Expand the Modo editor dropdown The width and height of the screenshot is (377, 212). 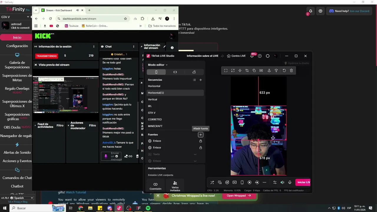point(158,65)
